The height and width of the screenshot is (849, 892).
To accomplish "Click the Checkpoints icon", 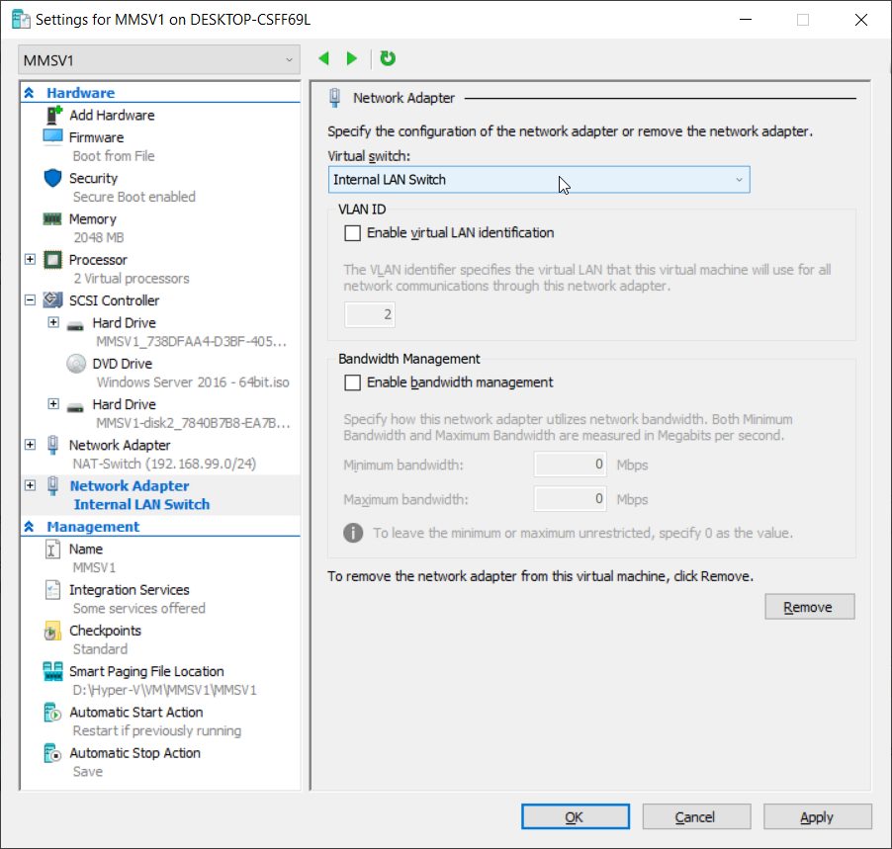I will [x=52, y=631].
